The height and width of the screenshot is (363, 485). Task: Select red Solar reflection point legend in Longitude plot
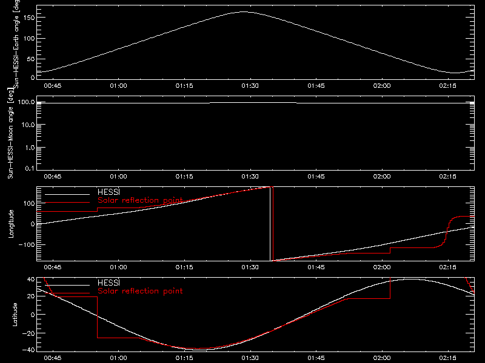[140, 200]
